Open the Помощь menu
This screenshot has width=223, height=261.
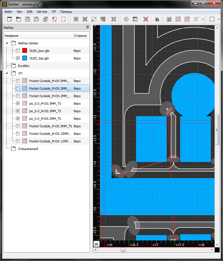[66, 12]
